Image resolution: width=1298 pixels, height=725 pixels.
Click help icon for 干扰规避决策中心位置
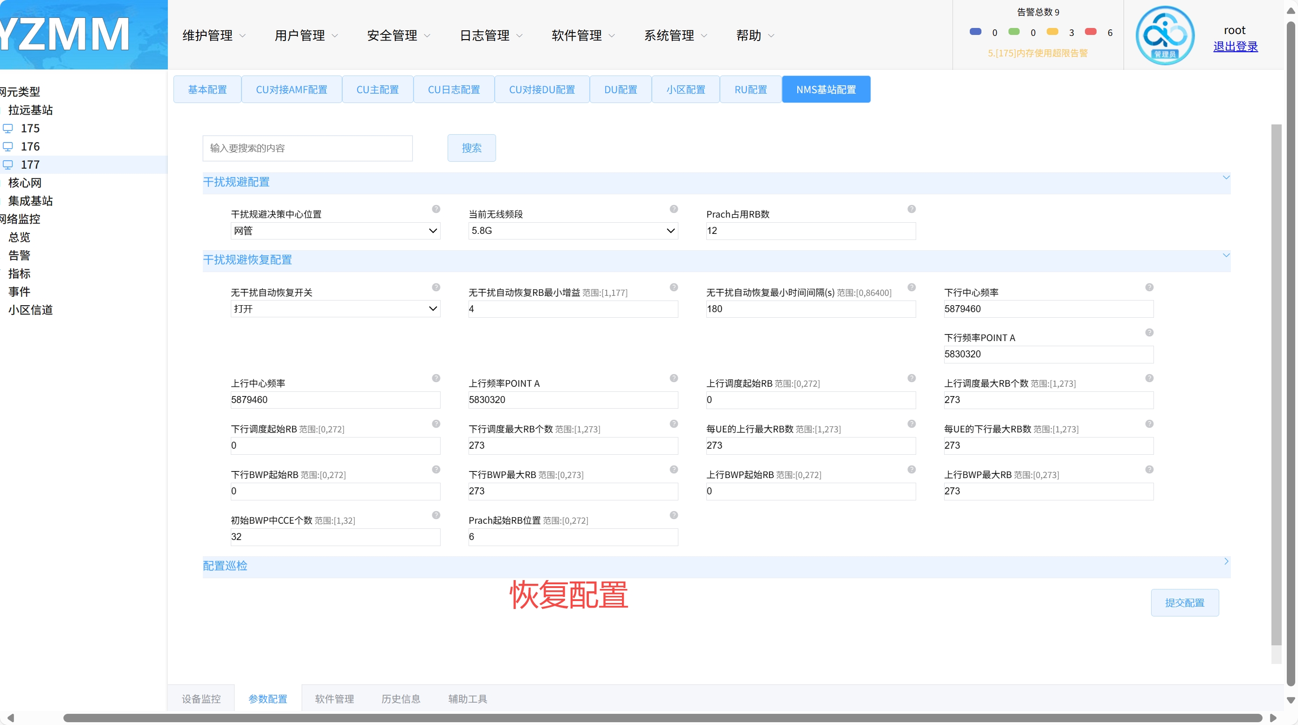pyautogui.click(x=436, y=209)
